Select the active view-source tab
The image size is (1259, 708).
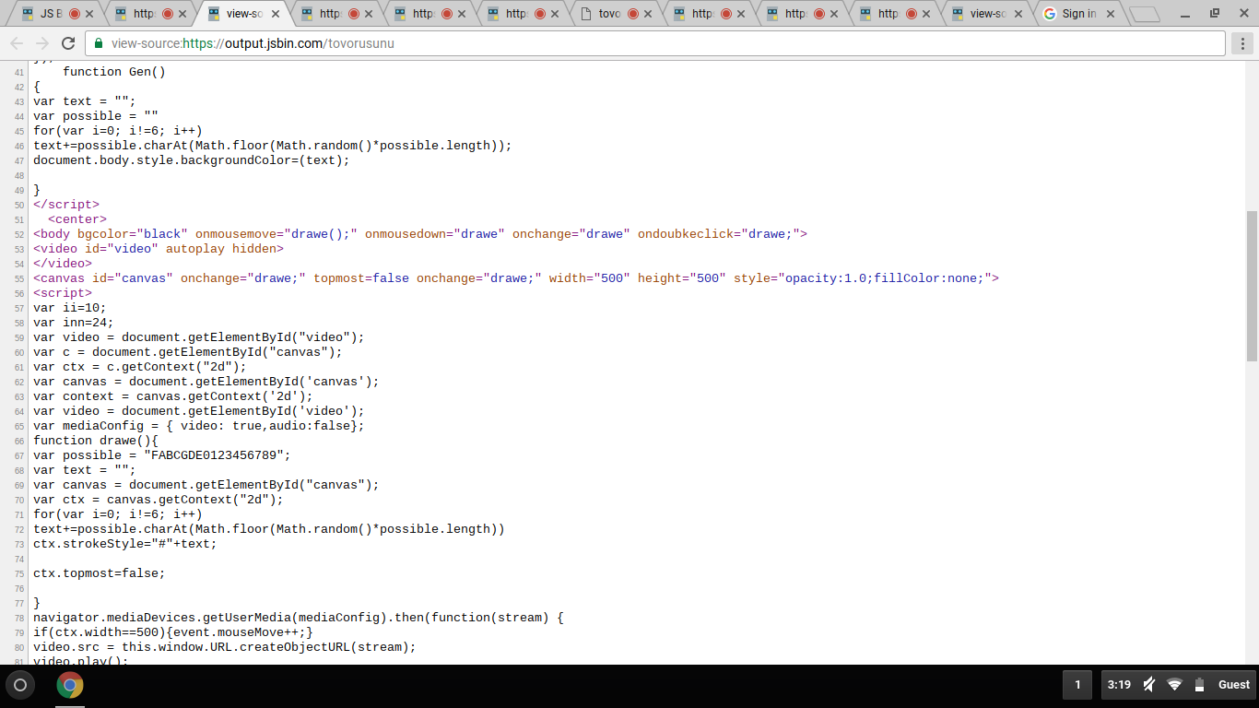(243, 14)
